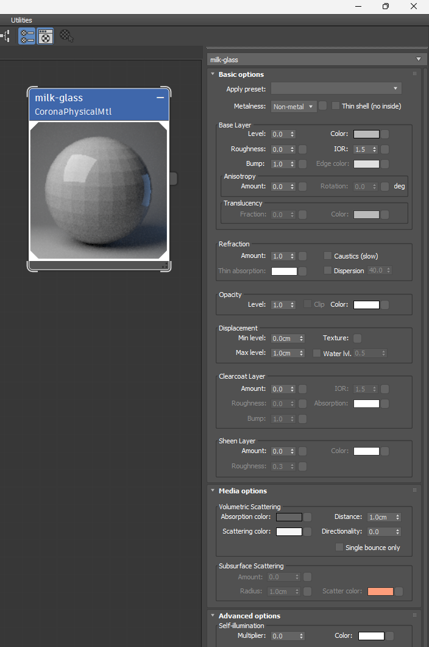
Task: Enable Caustics (slow) checkbox
Action: [327, 256]
